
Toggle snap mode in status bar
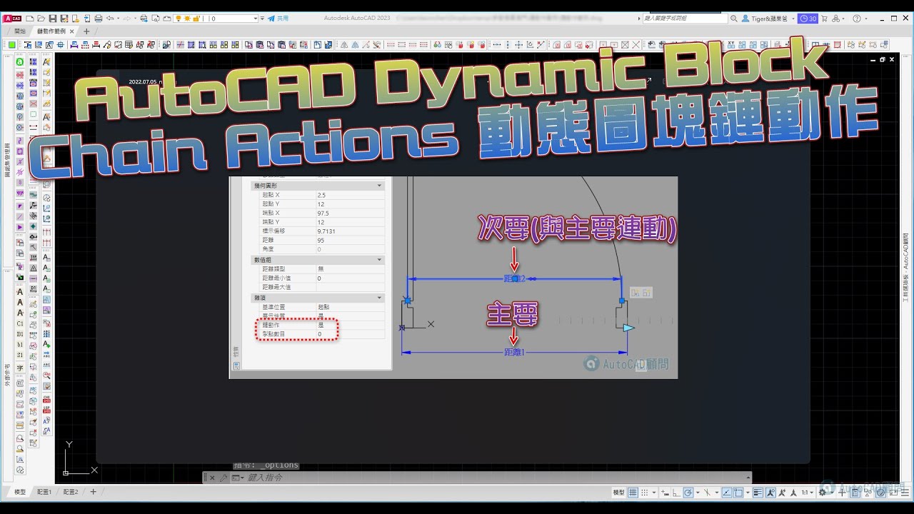[644, 493]
